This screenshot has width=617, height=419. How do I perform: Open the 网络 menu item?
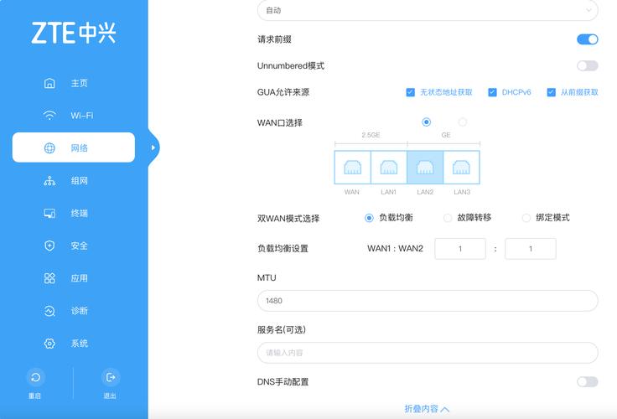[74, 147]
